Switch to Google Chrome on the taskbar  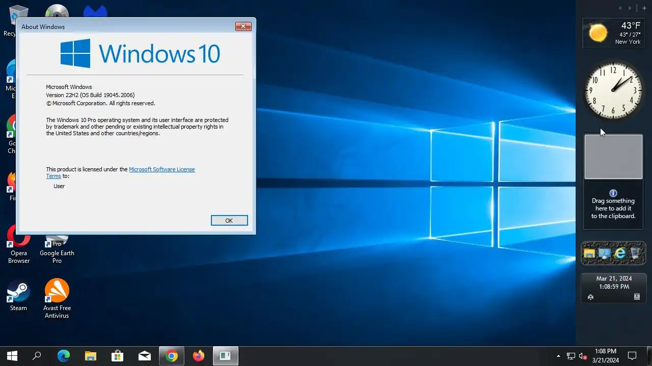pyautogui.click(x=172, y=356)
